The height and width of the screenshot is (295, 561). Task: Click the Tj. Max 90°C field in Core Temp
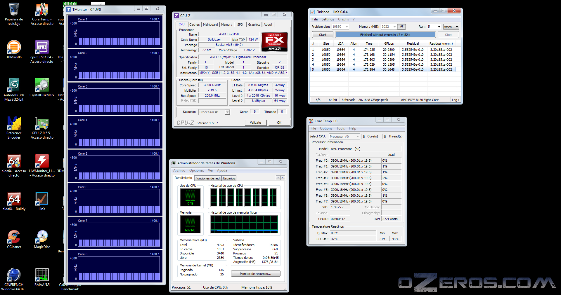click(x=353, y=233)
